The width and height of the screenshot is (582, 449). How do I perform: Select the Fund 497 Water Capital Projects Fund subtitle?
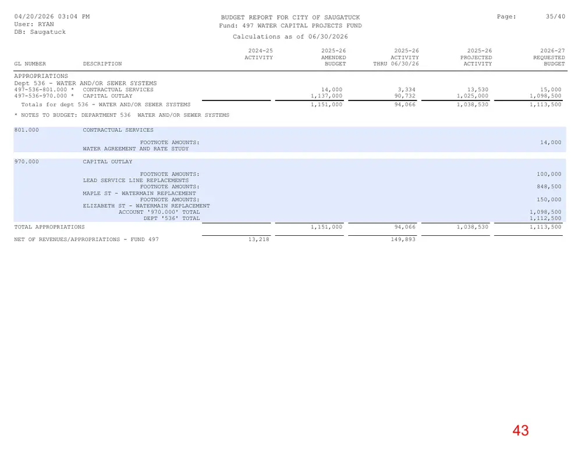[x=290, y=26]
